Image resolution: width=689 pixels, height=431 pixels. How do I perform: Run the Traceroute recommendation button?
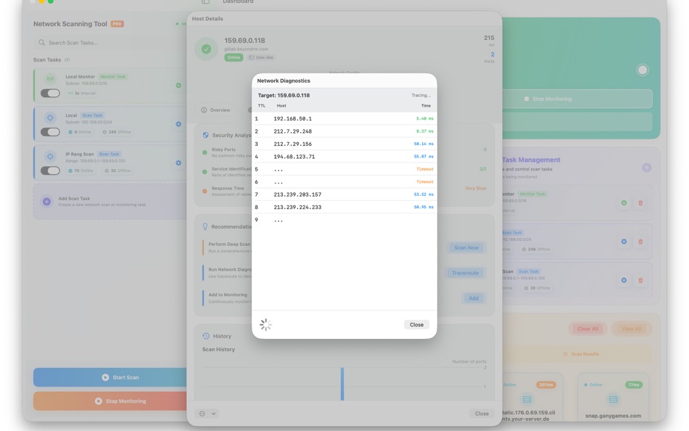(465, 273)
